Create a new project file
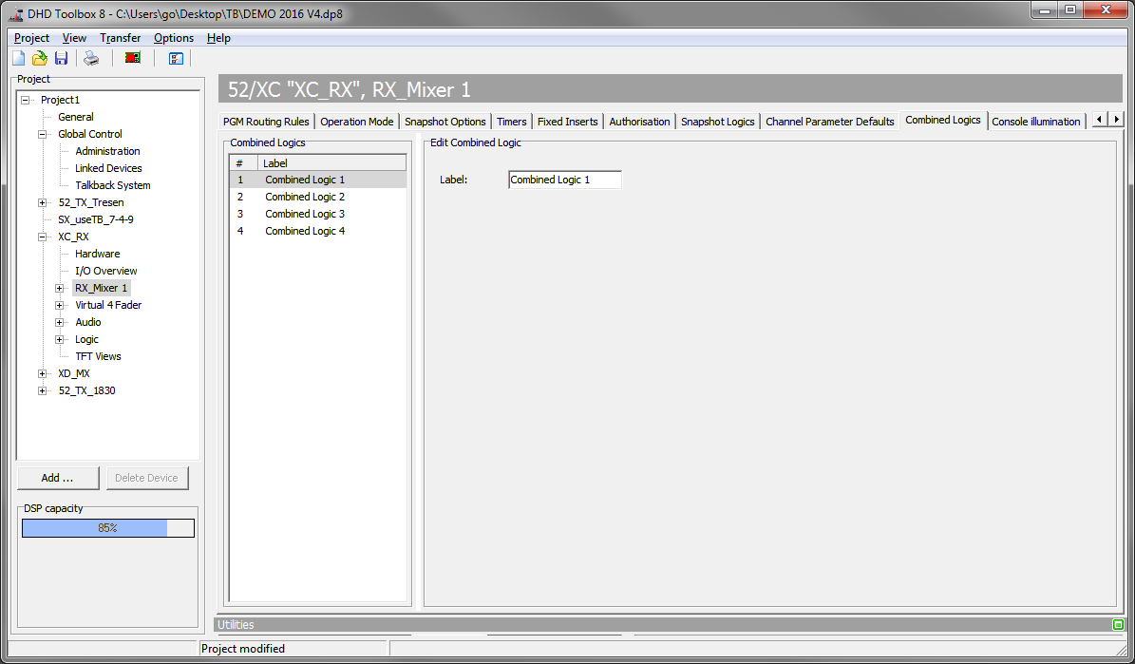 point(17,58)
